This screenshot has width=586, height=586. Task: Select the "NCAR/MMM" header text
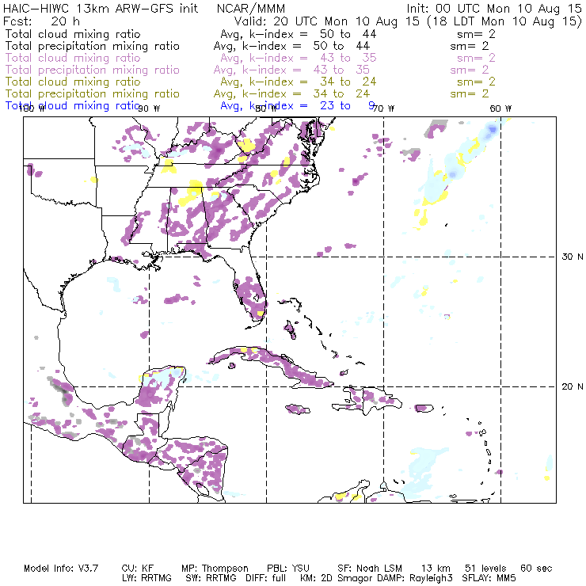(251, 9)
